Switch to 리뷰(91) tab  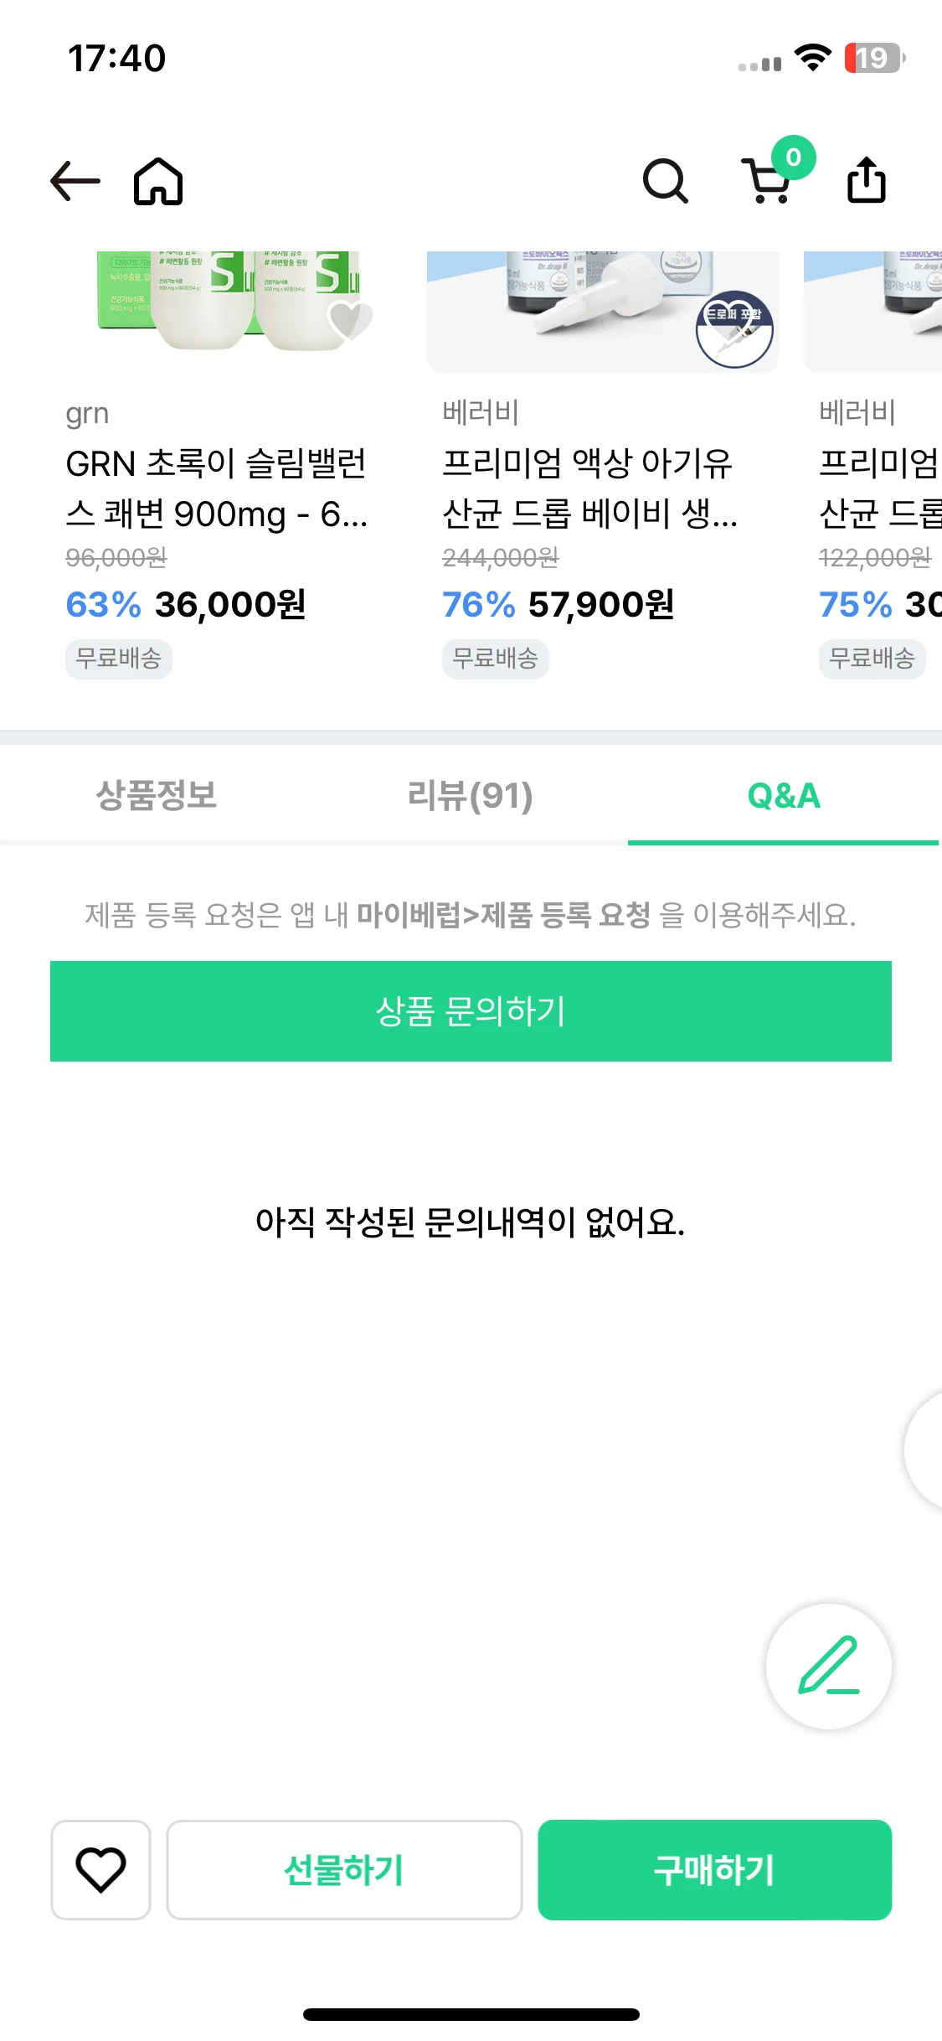pyautogui.click(x=470, y=795)
